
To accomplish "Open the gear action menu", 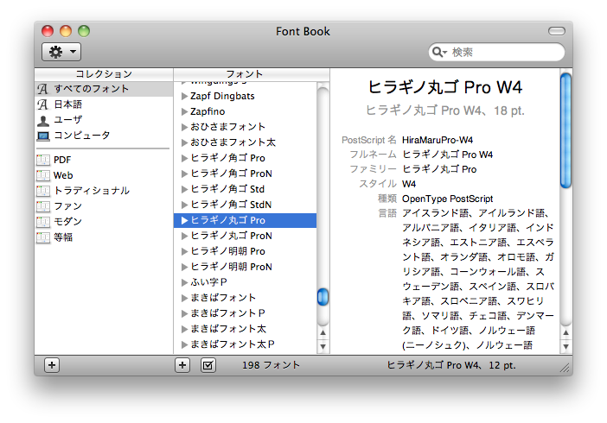I will coord(61,52).
